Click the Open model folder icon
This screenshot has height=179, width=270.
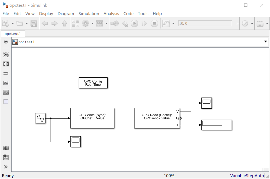click(x=20, y=23)
